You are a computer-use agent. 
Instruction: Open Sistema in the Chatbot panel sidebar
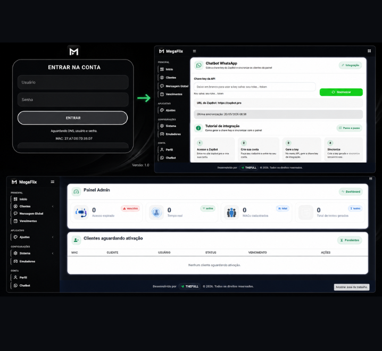pyautogui.click(x=171, y=126)
